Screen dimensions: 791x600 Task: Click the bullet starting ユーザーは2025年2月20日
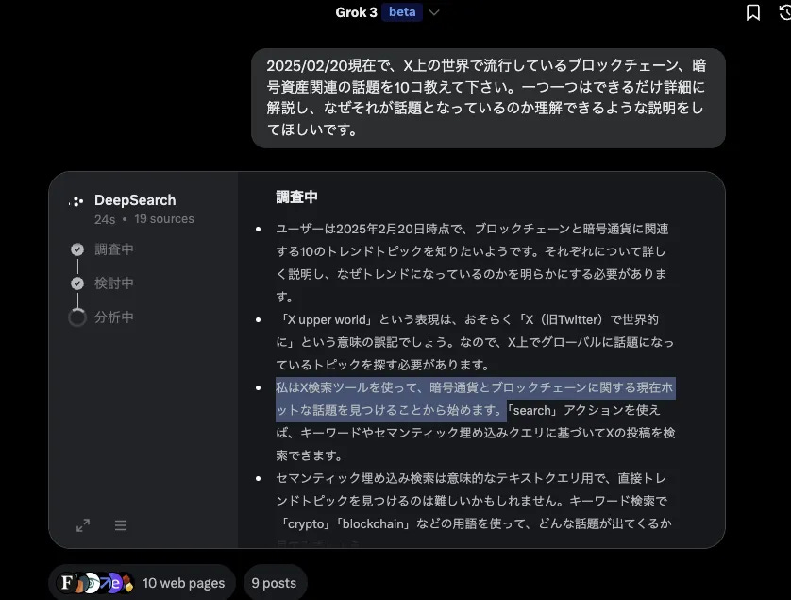coord(472,263)
